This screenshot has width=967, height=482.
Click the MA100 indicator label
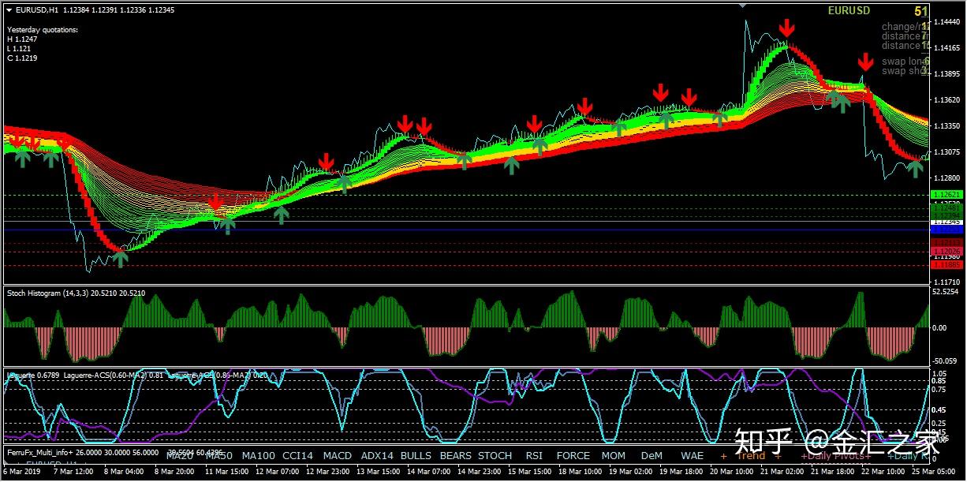pyautogui.click(x=259, y=455)
